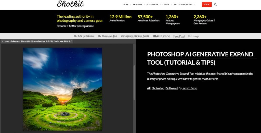Click the PetaPixel logo
This screenshot has height=133, width=261.
point(179,36)
